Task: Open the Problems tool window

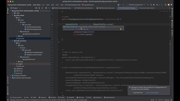Action: (42, 97)
